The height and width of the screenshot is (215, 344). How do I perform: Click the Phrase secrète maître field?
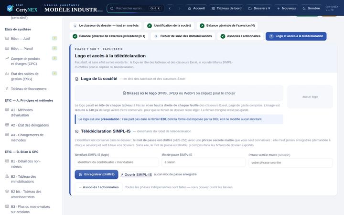(x=290, y=162)
